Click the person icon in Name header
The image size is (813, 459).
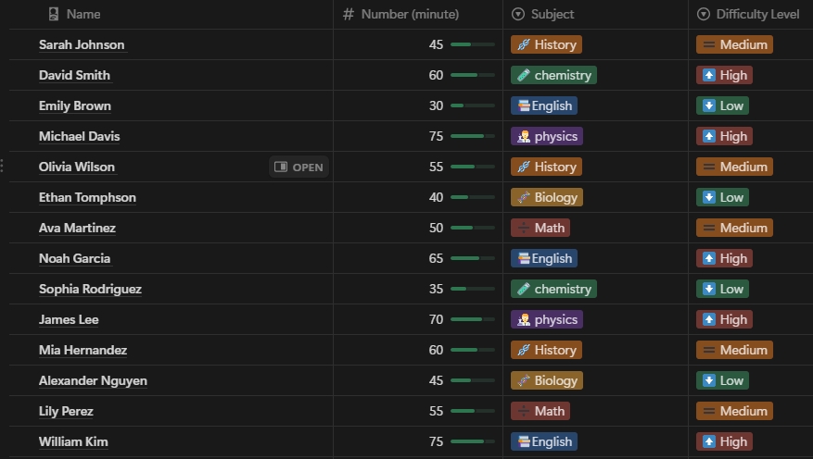pyautogui.click(x=54, y=14)
